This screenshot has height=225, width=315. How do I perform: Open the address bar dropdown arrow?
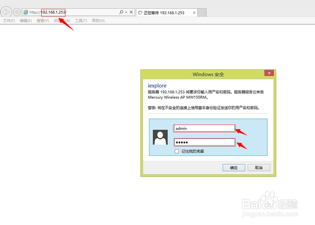coord(126,12)
